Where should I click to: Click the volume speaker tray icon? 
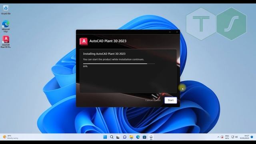click(236, 137)
